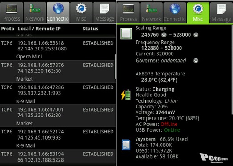This screenshot has width=233, height=166.
Task: Click the Opera Mini app label
Action: click(29, 57)
